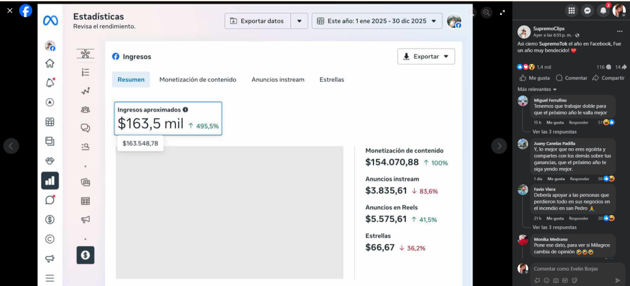Open the apps grid menu icon

(x=572, y=10)
